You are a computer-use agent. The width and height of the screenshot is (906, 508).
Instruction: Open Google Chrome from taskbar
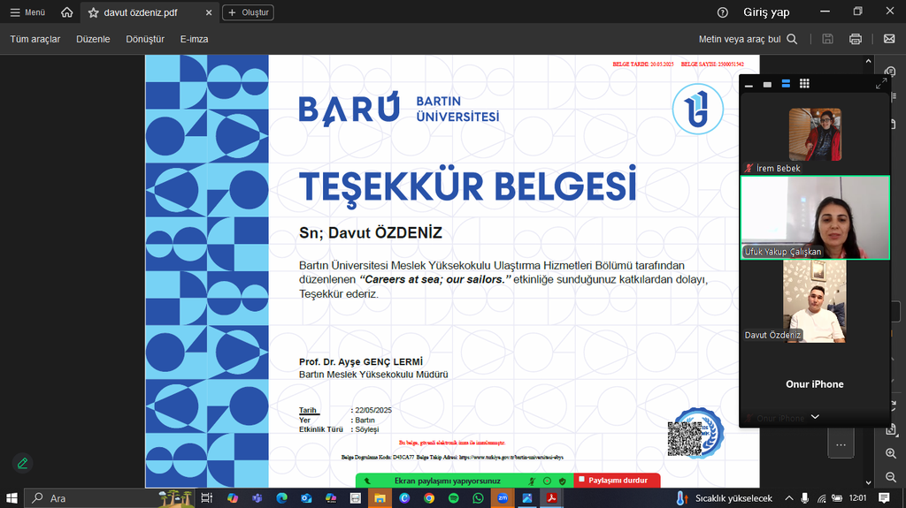[429, 497]
